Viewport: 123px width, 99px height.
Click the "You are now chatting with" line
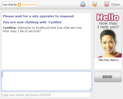point(32,22)
